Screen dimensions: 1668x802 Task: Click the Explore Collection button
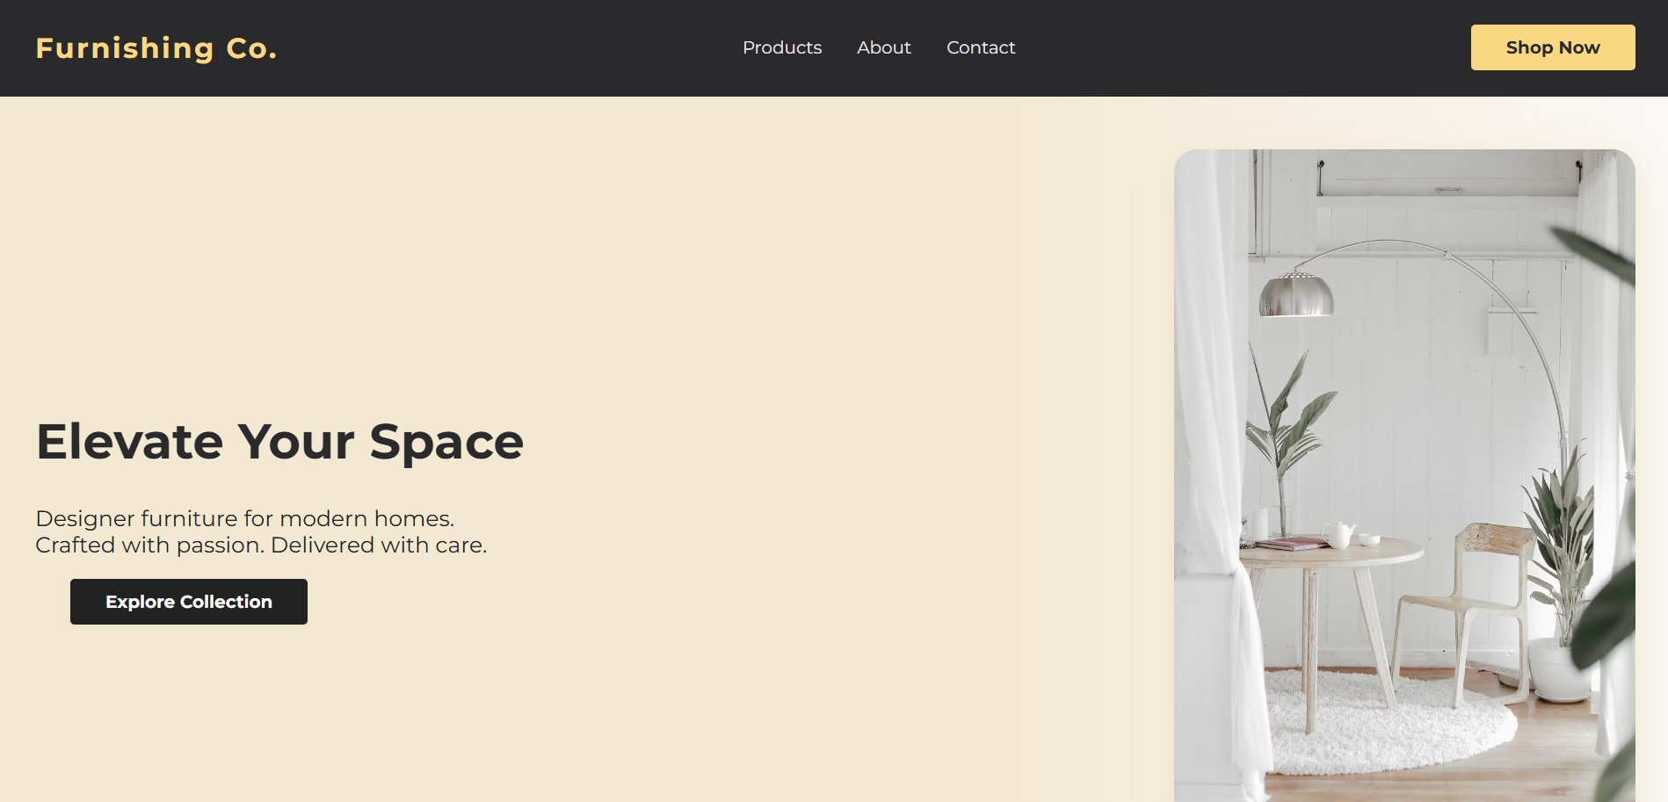[x=188, y=601]
